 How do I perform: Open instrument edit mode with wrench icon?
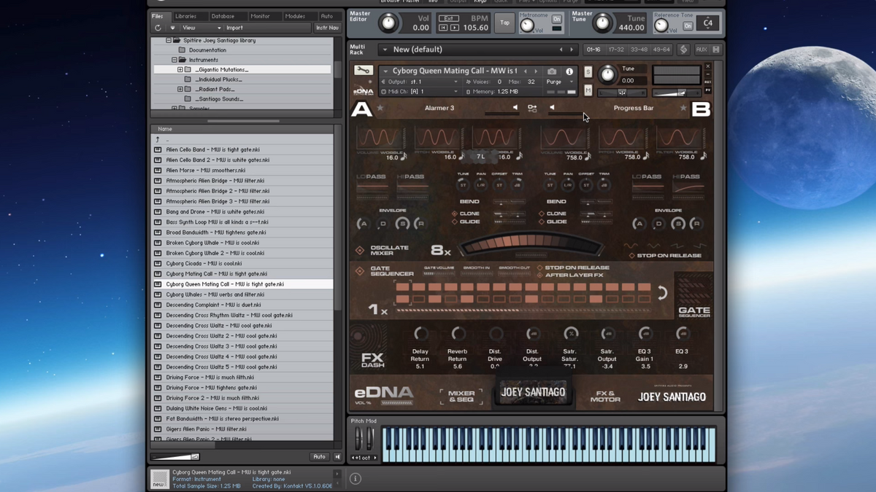point(363,71)
